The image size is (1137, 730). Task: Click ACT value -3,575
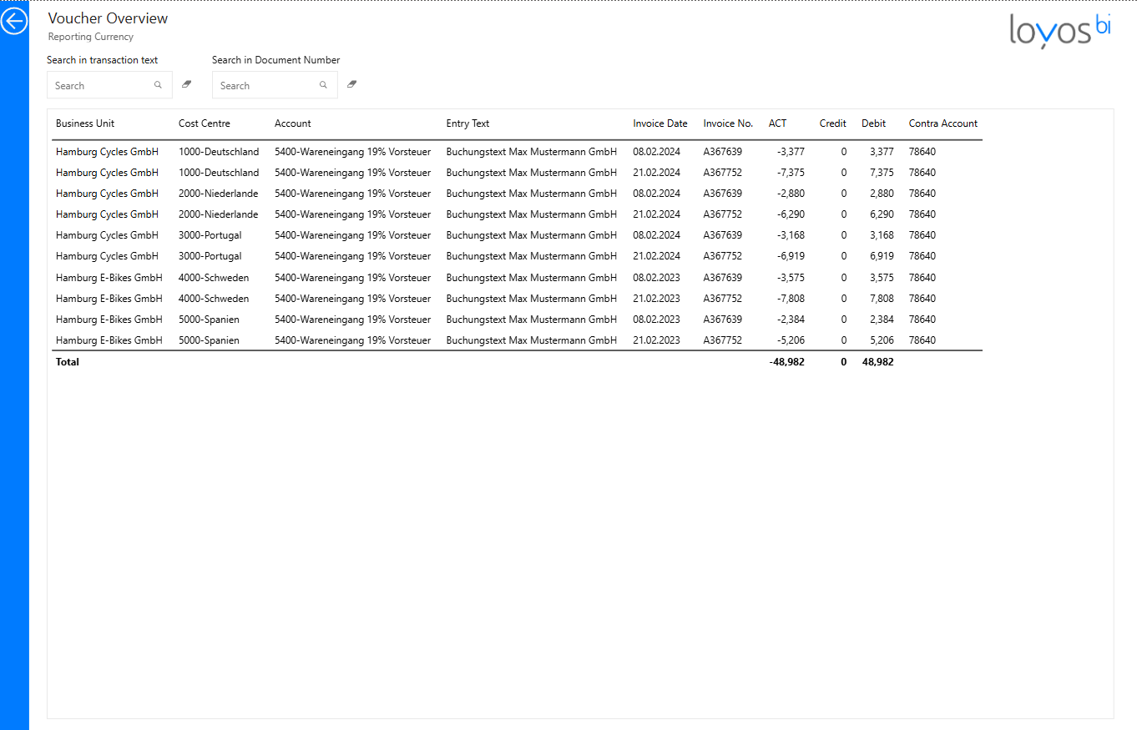tap(791, 278)
